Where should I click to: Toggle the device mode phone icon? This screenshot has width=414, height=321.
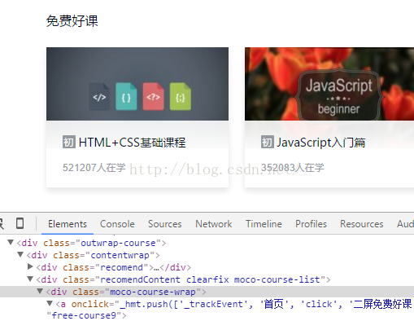[x=20, y=223]
